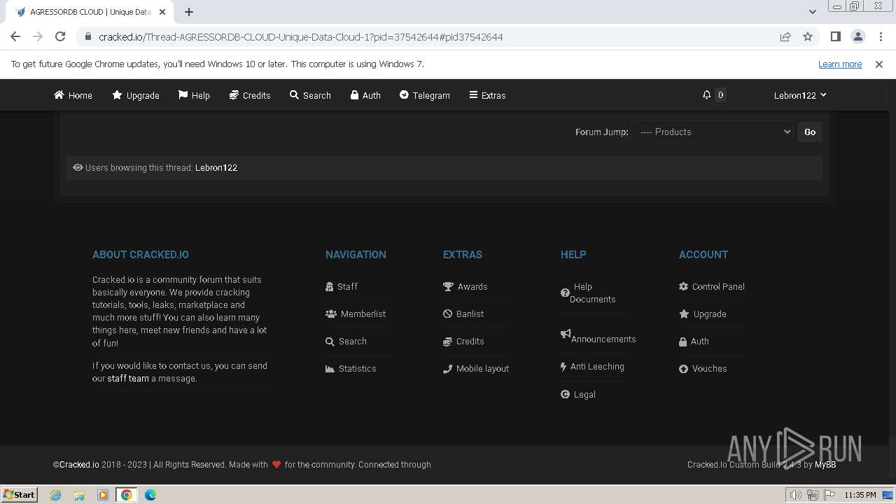Open the network tray icon
Screen dimensions: 896x504
[813, 495]
